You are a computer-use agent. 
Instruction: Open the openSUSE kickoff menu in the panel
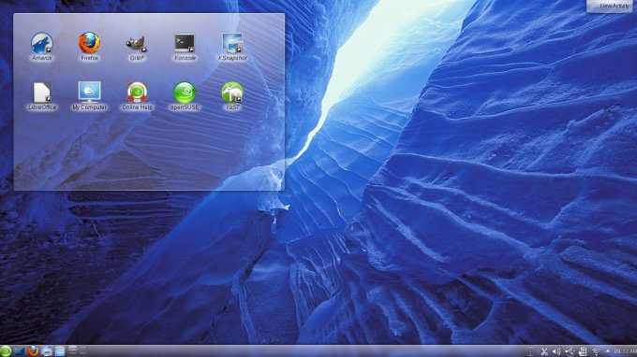tap(6, 350)
